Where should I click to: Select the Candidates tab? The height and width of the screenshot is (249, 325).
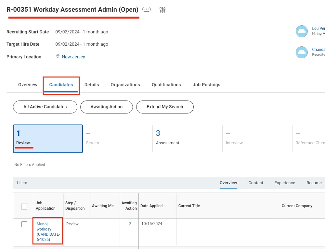(61, 85)
